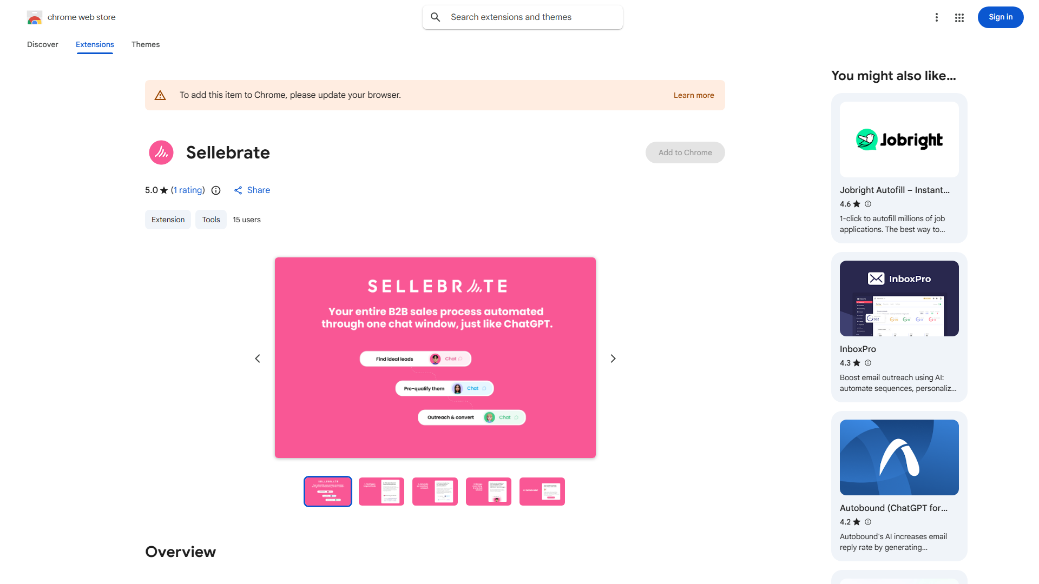
Task: Click the Sign in button
Action: 1000,17
